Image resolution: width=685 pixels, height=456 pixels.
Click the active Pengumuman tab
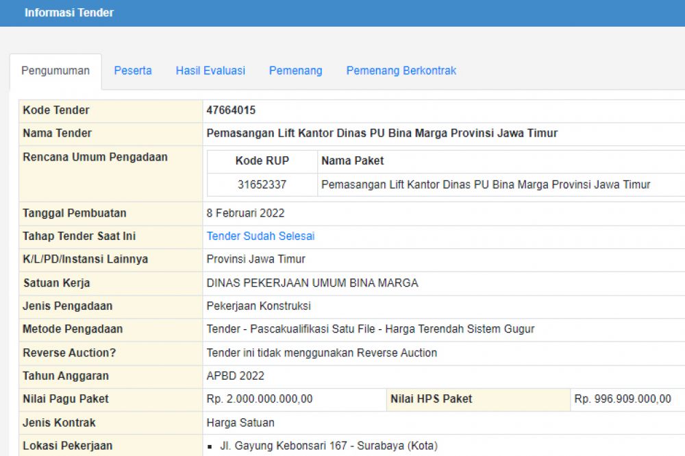55,71
